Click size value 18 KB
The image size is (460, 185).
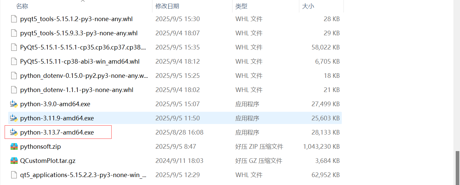332,76
